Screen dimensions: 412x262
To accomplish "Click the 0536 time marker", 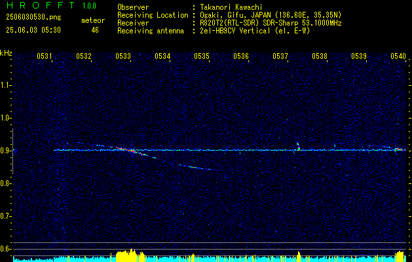I will click(x=241, y=56).
